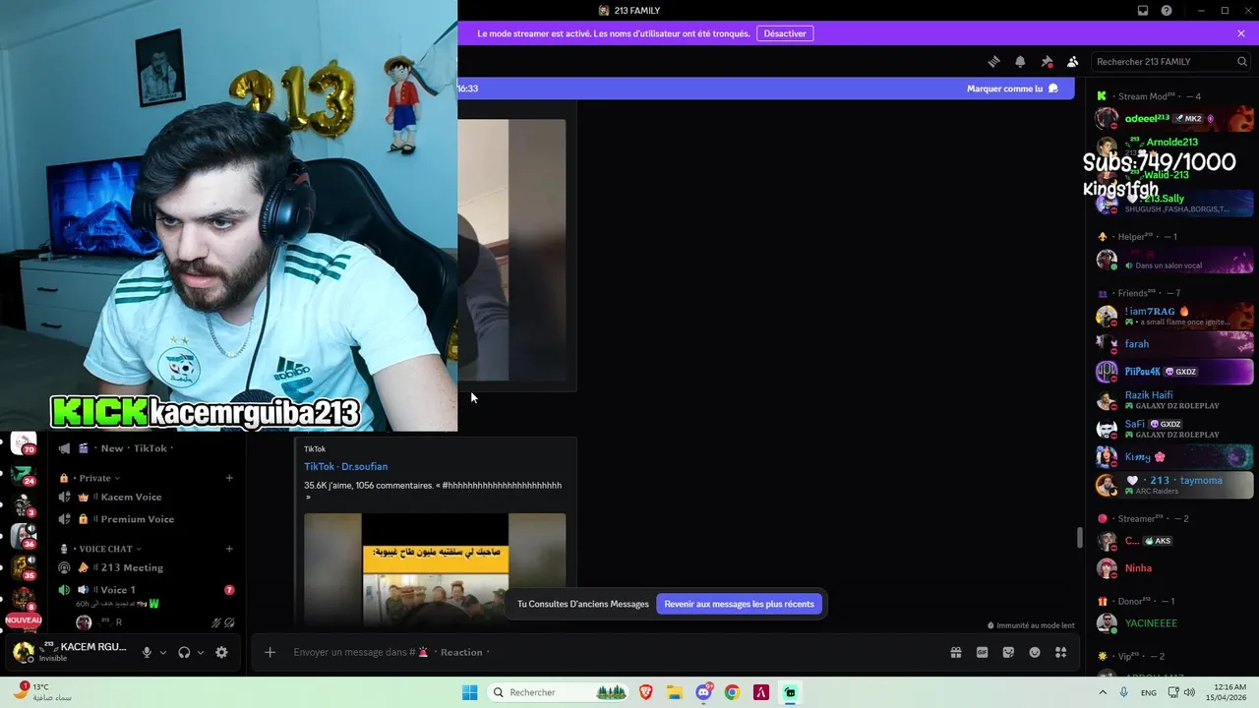Select server icon with 36 badge
This screenshot has width=1259, height=708.
[x=24, y=536]
